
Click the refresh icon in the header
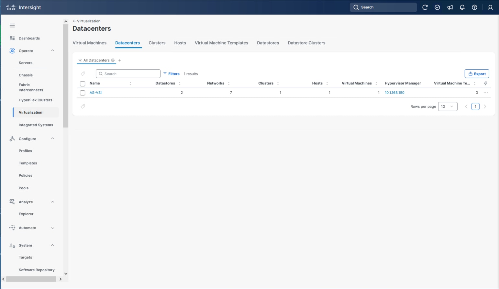(425, 7)
